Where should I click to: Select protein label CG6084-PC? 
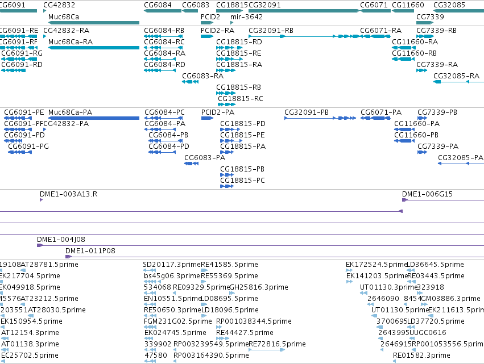click(165, 112)
